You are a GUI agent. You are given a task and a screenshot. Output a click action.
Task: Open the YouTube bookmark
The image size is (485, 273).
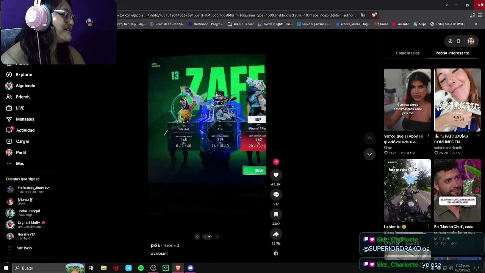[401, 24]
